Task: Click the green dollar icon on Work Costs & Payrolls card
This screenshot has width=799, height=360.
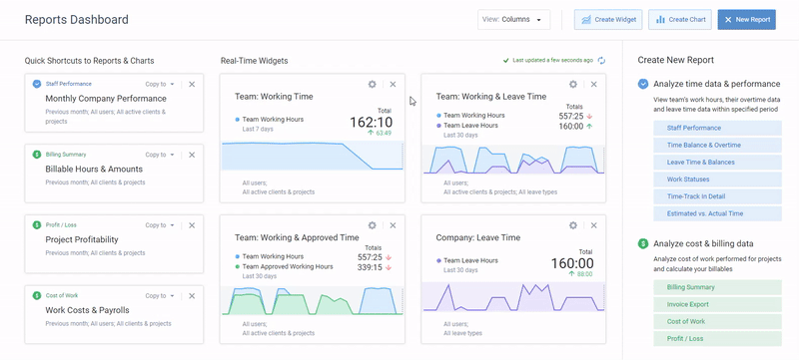Action: click(37, 295)
